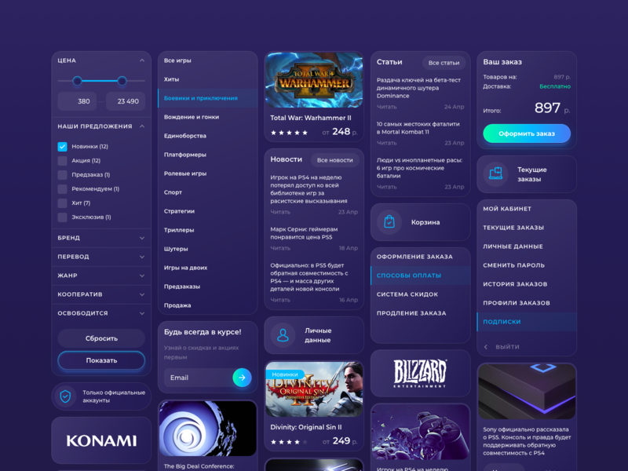This screenshot has height=471, width=628.
Task: Expand the Бренд filter section
Action: coord(142,238)
